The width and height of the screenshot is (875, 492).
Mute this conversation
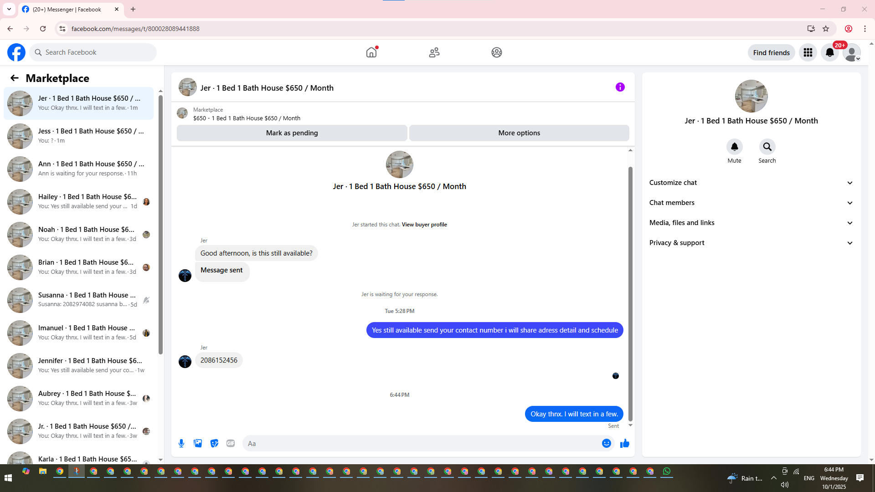[735, 147]
